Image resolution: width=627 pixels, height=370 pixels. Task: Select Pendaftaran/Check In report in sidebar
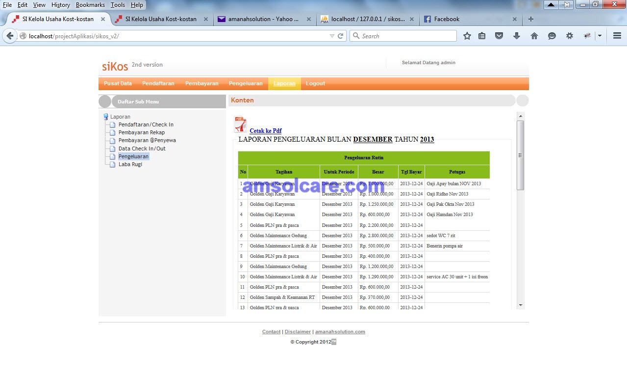(146, 124)
